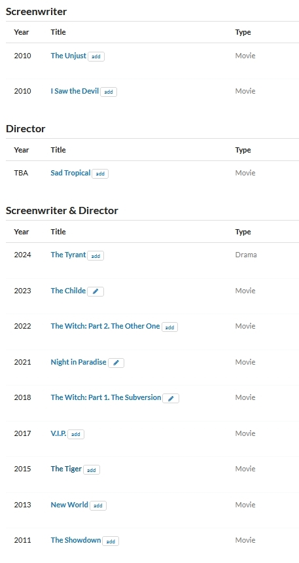299x563 pixels.
Task: Open the Sad Tropical title link
Action: click(x=71, y=173)
